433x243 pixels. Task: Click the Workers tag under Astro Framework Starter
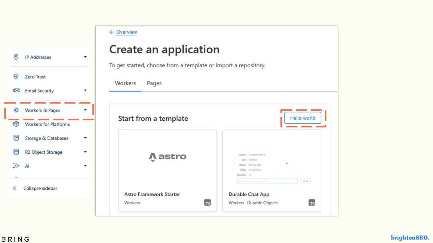pyautogui.click(x=132, y=203)
